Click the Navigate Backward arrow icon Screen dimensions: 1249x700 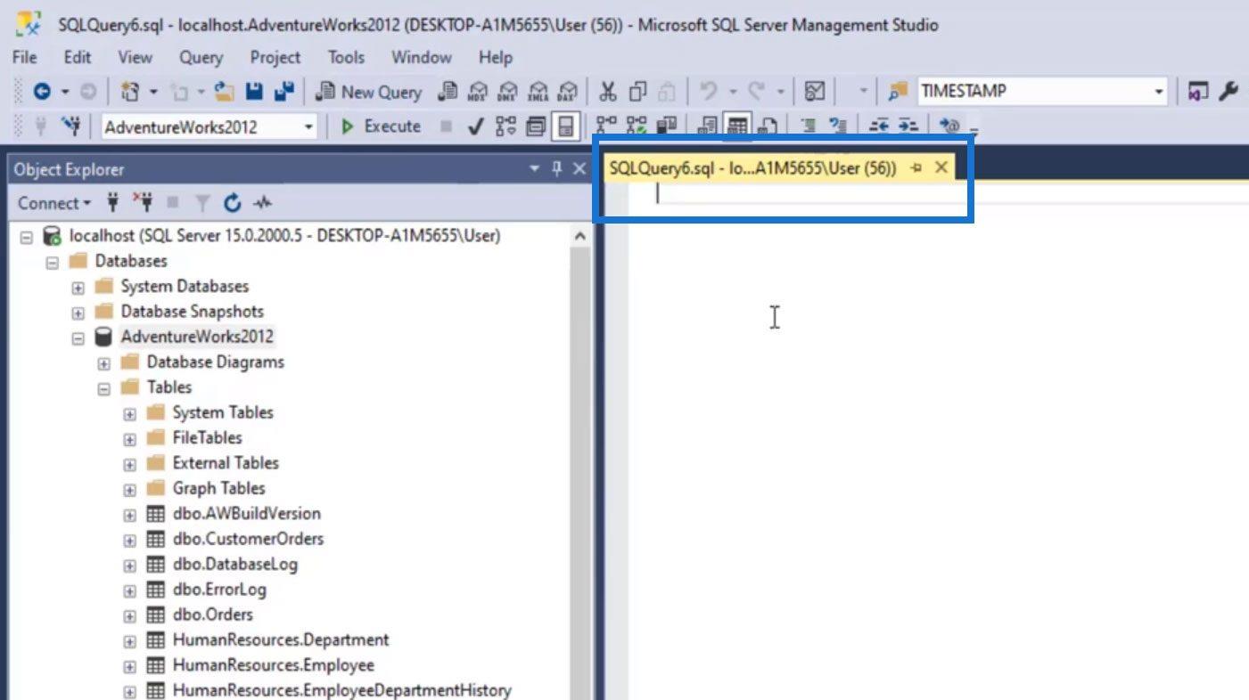42,91
